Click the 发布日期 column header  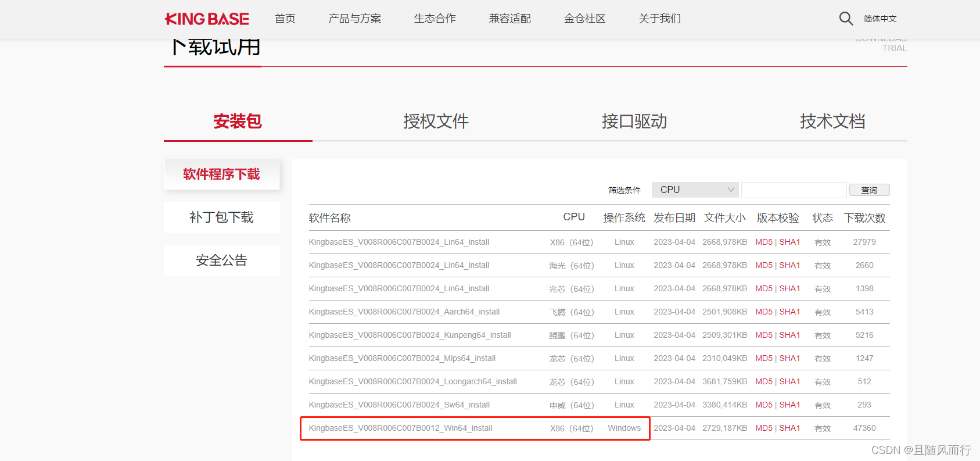pyautogui.click(x=674, y=217)
